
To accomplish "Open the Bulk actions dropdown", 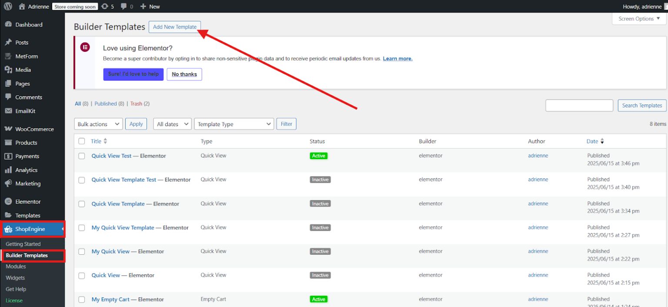I will [x=98, y=124].
